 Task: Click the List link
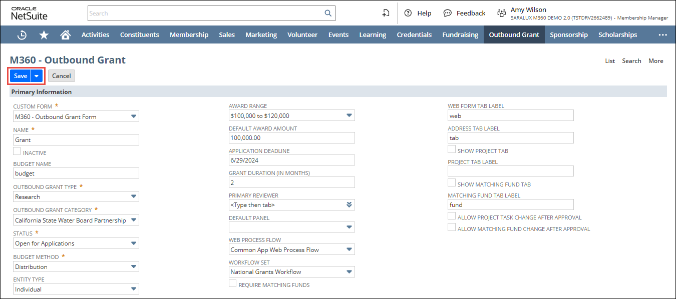tap(609, 61)
